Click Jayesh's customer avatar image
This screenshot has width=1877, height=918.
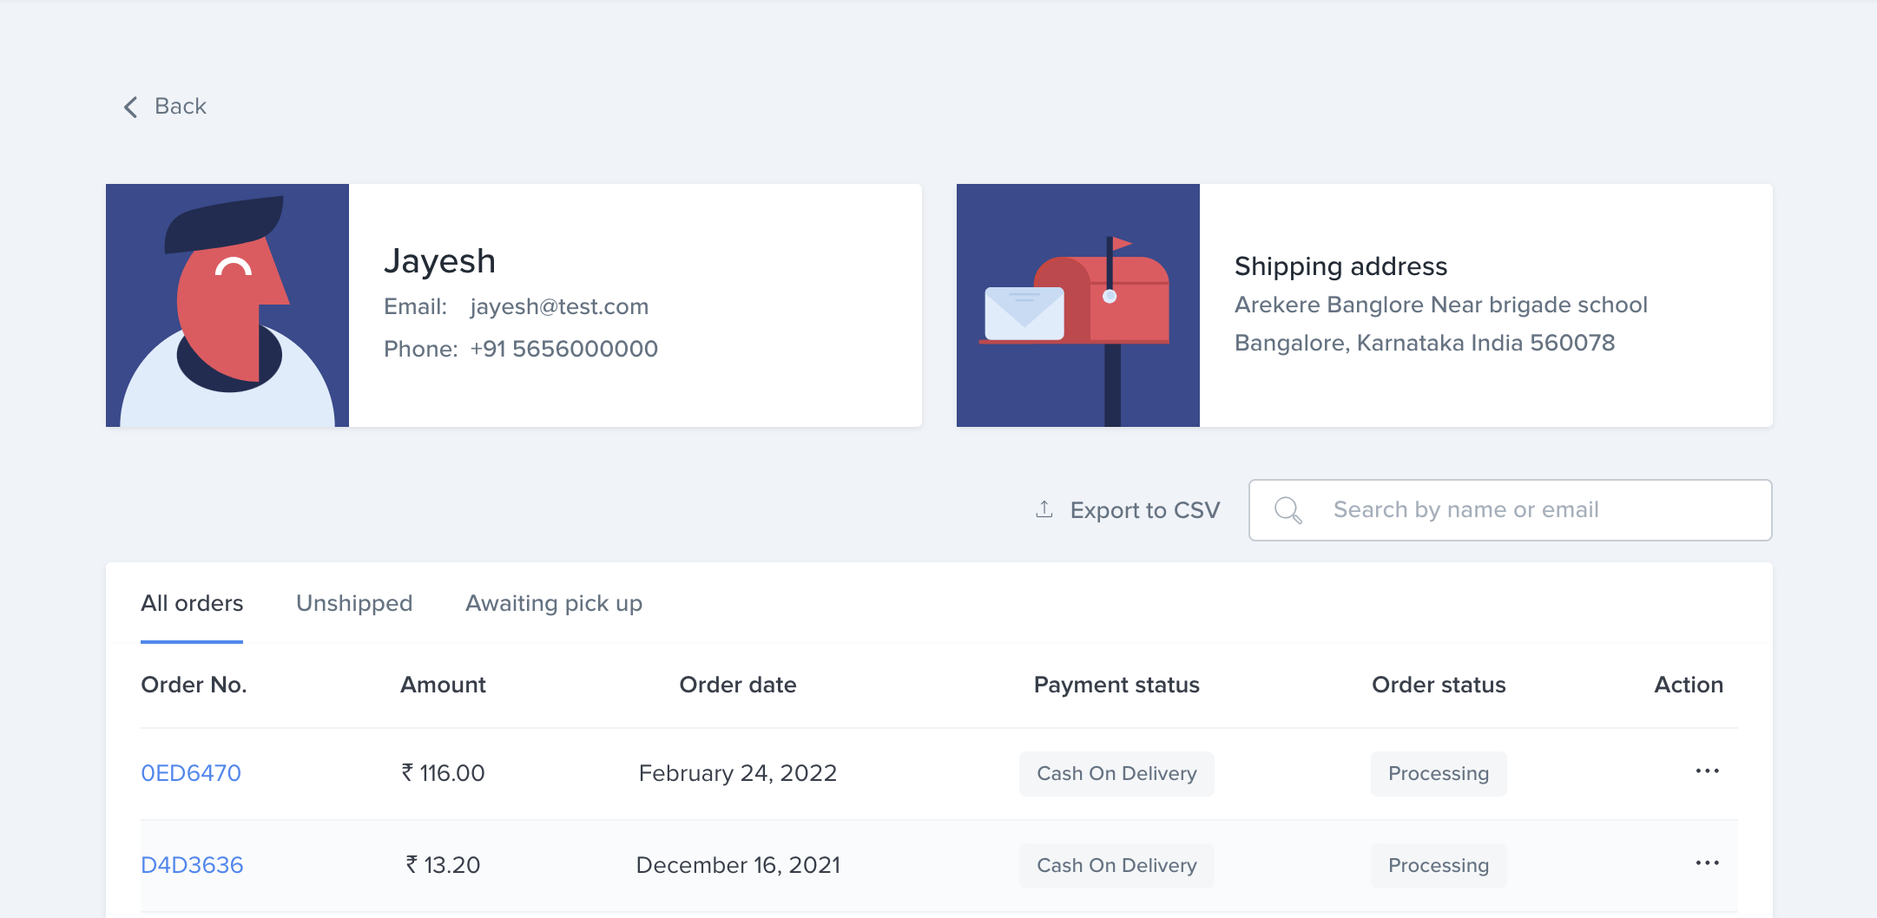coord(227,305)
